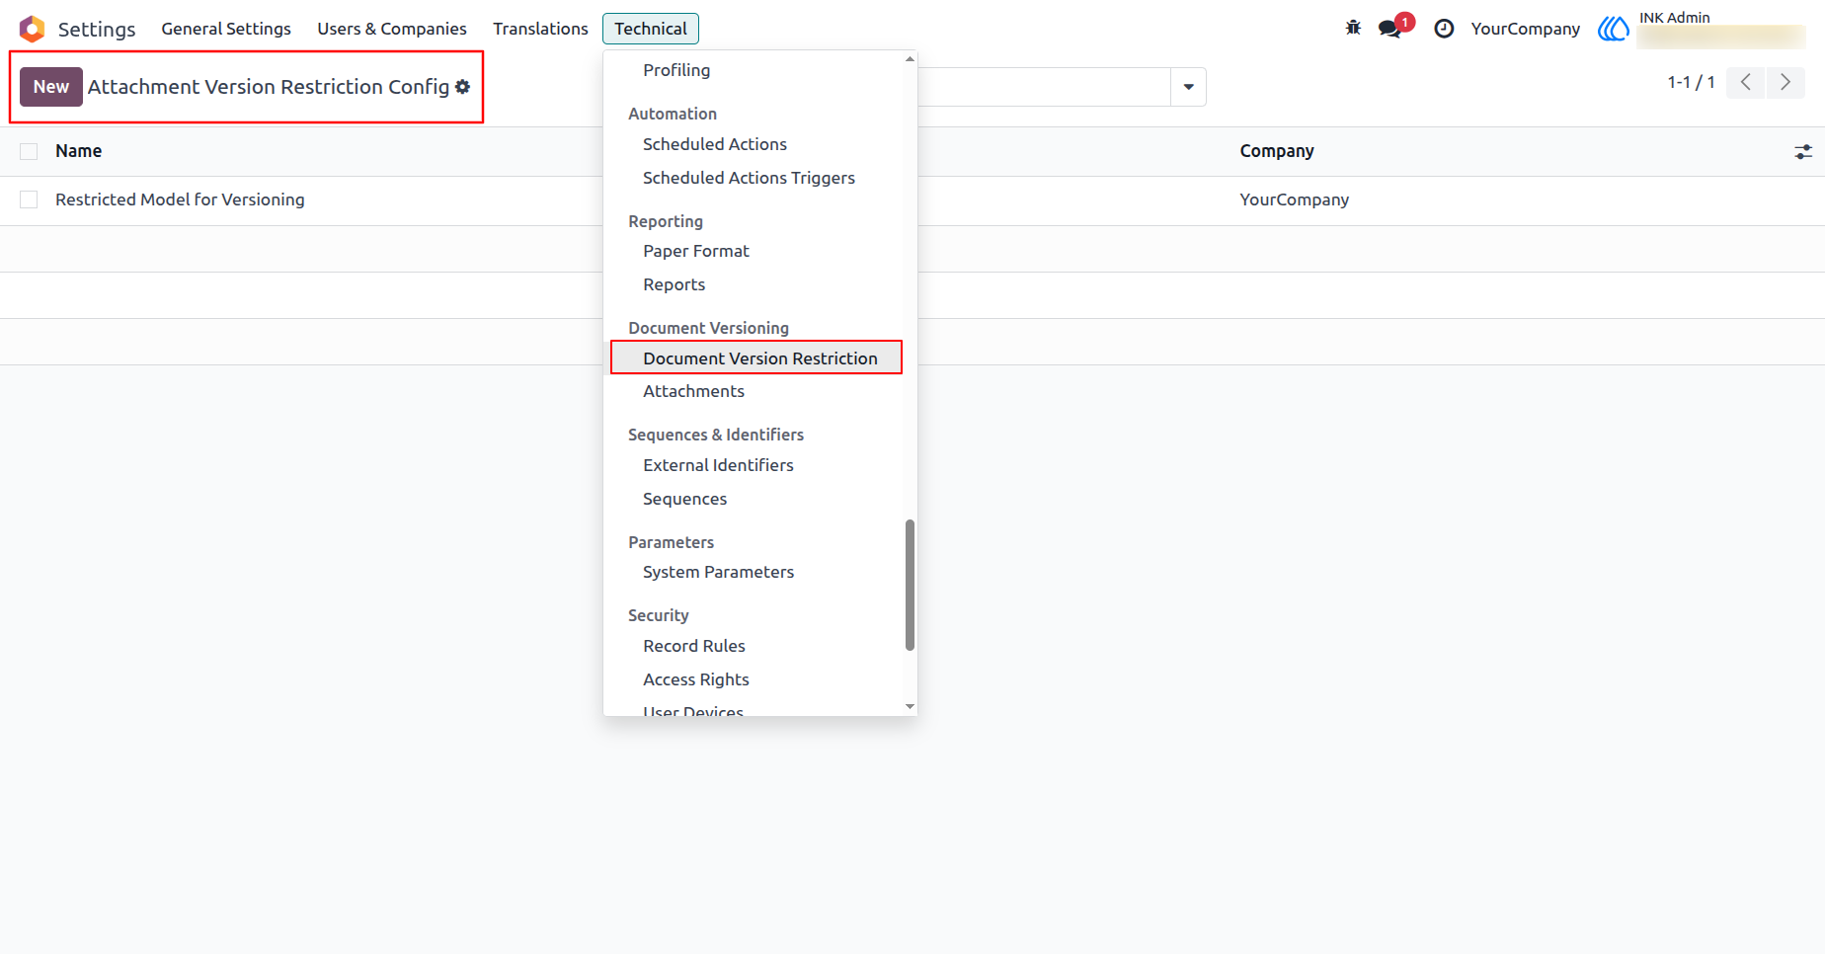Open Attachments under Document Versioning
Screen dimensions: 1825x954
coord(693,391)
